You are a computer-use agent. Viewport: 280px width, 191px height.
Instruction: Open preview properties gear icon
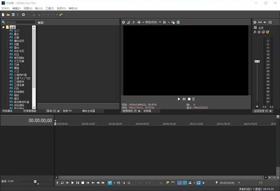124,22
